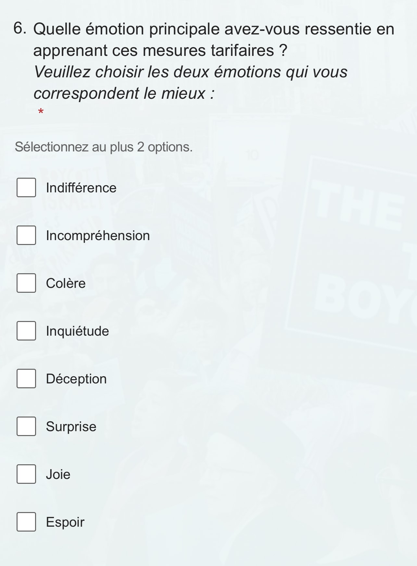
Task: Enable the Inquiétude checkbox
Action: [x=26, y=331]
